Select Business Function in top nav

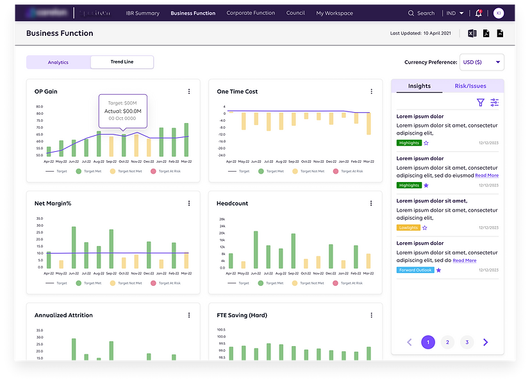click(193, 13)
